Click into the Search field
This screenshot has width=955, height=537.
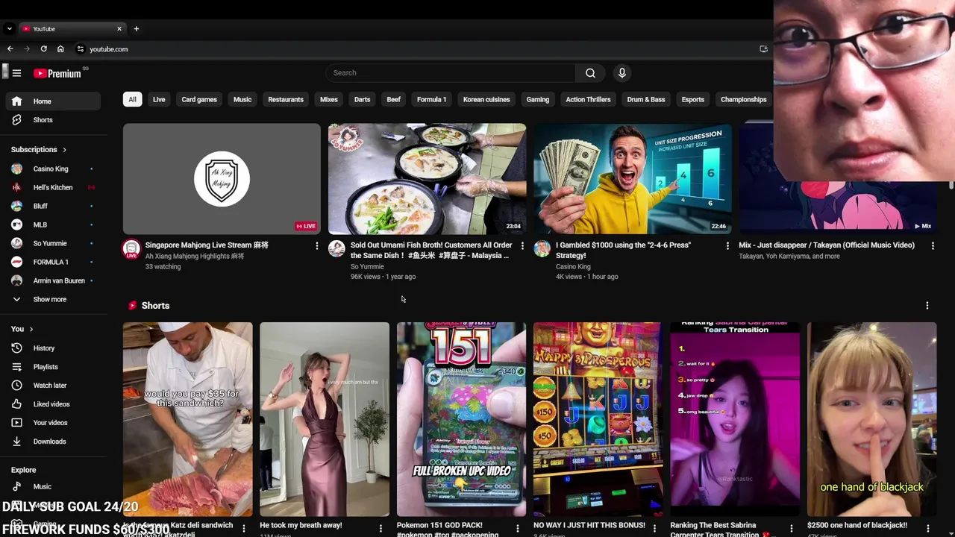pyautogui.click(x=451, y=73)
